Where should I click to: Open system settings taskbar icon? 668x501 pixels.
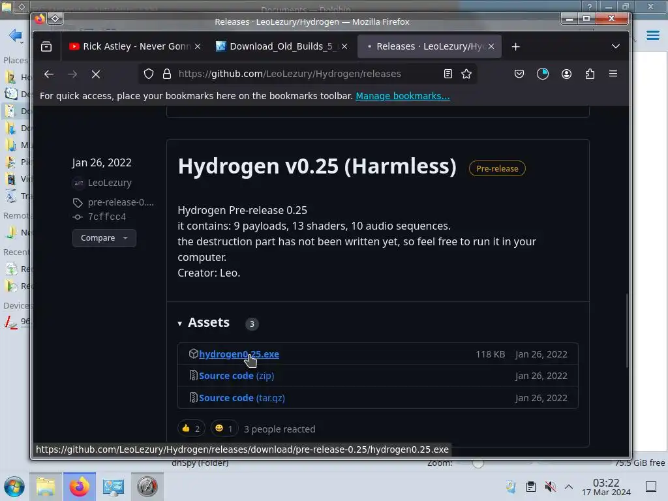(x=113, y=487)
